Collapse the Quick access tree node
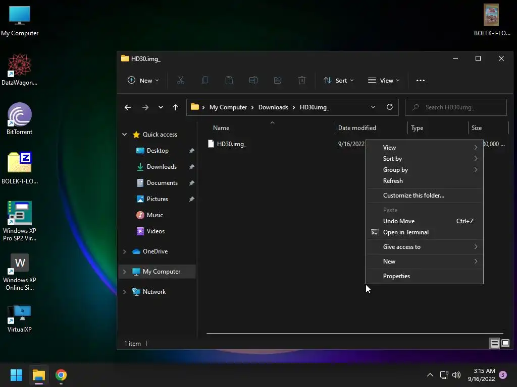Image resolution: width=517 pixels, height=387 pixels. pyautogui.click(x=124, y=134)
